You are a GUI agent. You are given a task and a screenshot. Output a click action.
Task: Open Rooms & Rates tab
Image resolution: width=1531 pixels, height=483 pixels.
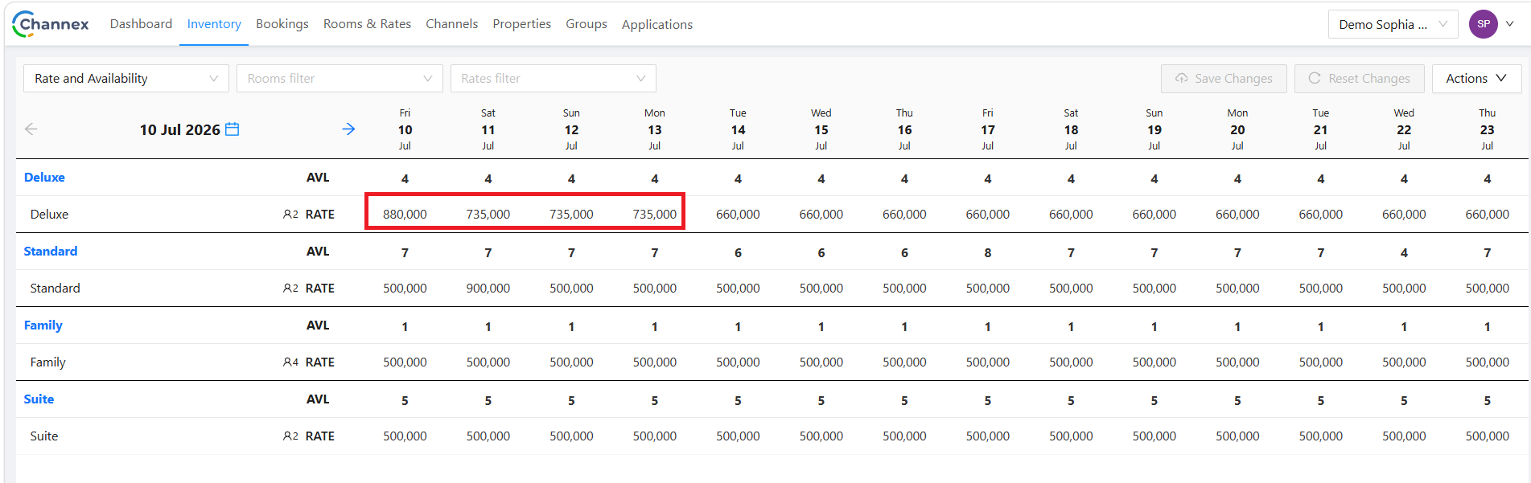(367, 24)
